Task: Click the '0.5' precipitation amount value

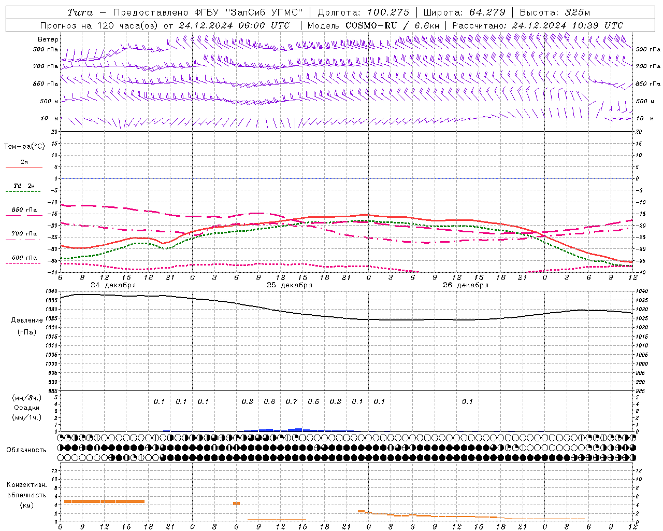Action: click(x=313, y=402)
